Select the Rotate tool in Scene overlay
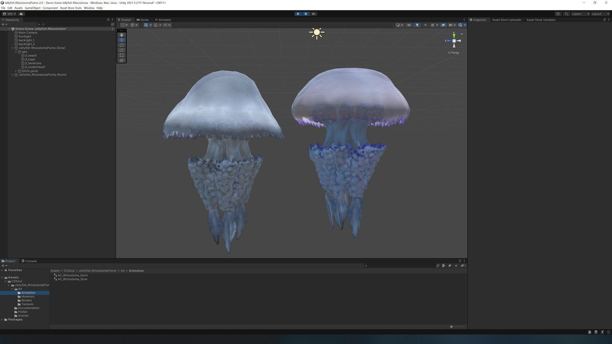 pos(121,45)
